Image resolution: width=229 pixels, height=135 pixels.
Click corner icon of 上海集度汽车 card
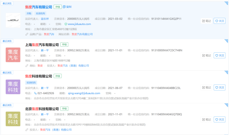tap(226, 41)
